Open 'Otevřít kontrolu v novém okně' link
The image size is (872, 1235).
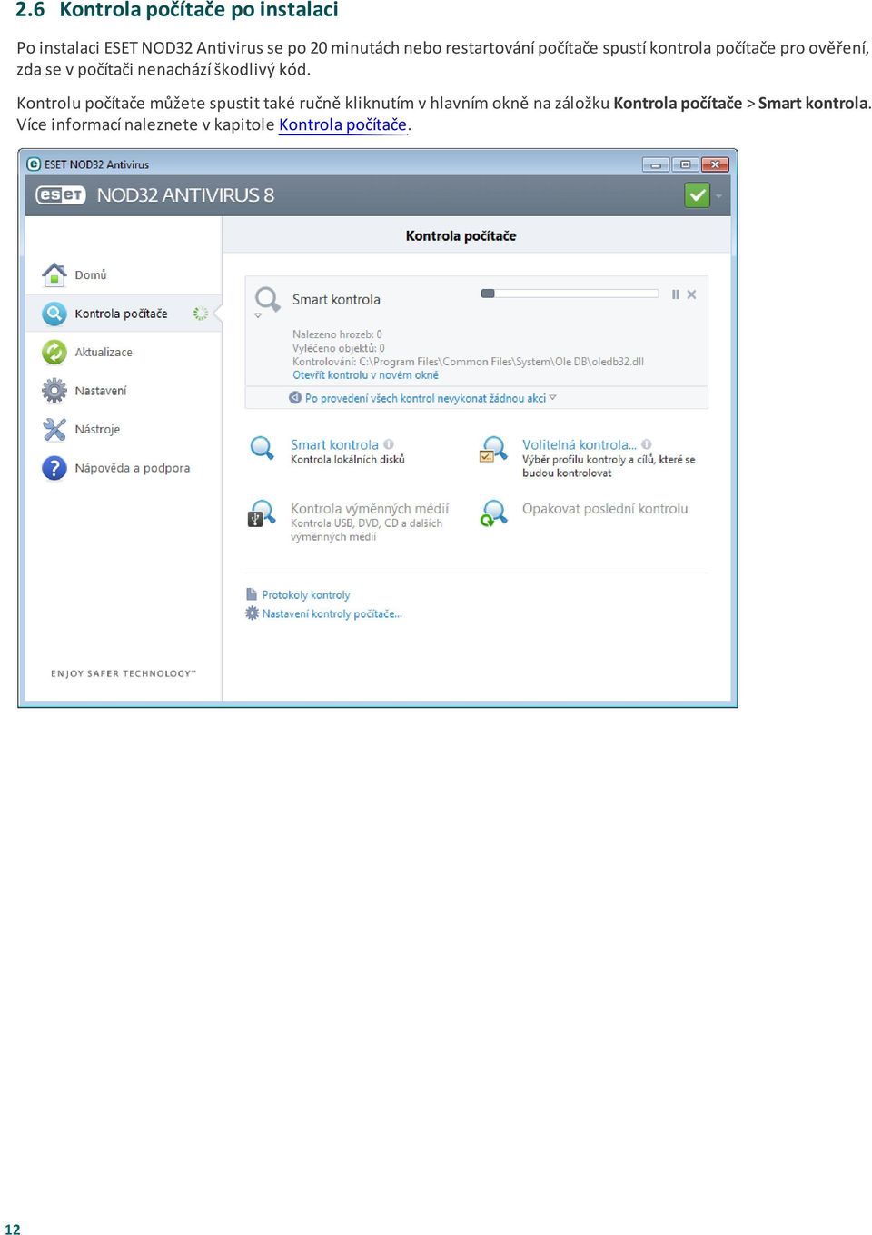(365, 375)
